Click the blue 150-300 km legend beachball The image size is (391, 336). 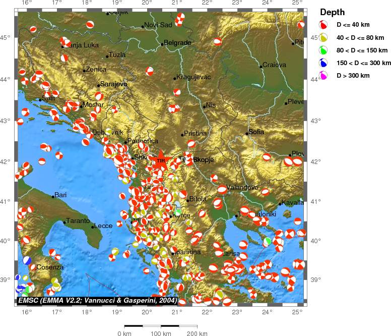point(323,63)
